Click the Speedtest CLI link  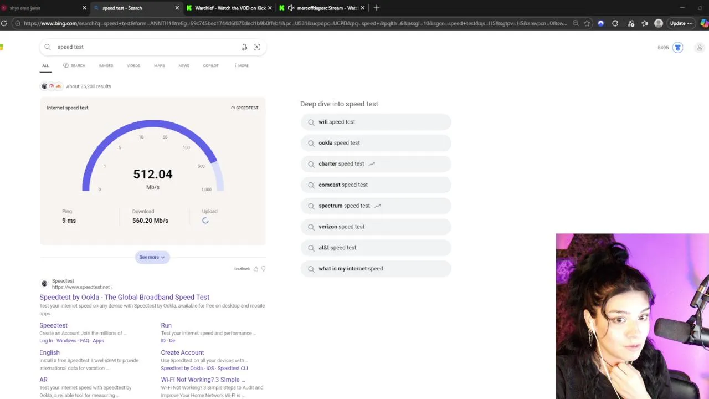pos(233,368)
